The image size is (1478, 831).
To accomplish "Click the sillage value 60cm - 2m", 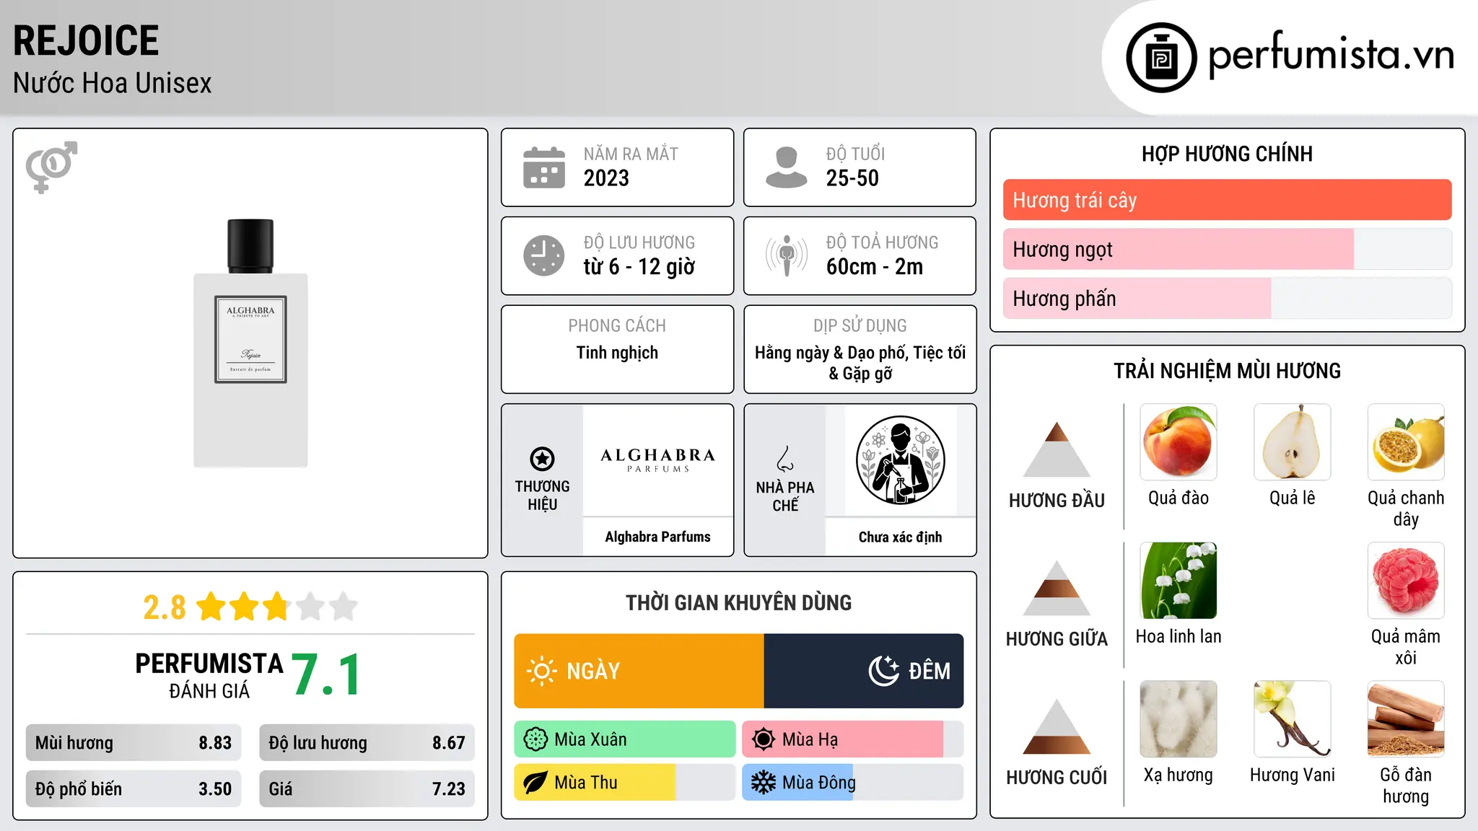I will click(875, 267).
